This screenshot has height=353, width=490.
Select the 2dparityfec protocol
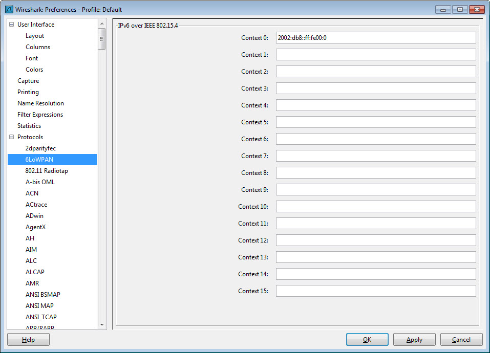pyautogui.click(x=40, y=148)
